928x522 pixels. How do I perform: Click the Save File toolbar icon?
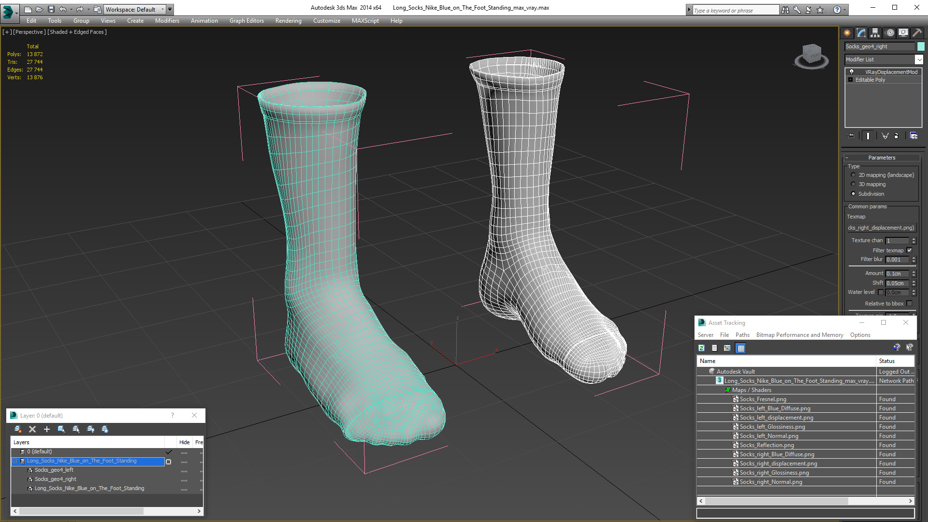[x=51, y=9]
